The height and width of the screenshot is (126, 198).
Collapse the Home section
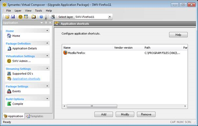47,31
